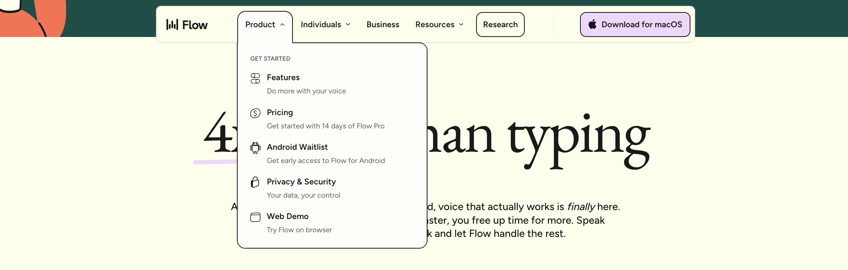Click 'Try Flow on browser' text

(299, 230)
